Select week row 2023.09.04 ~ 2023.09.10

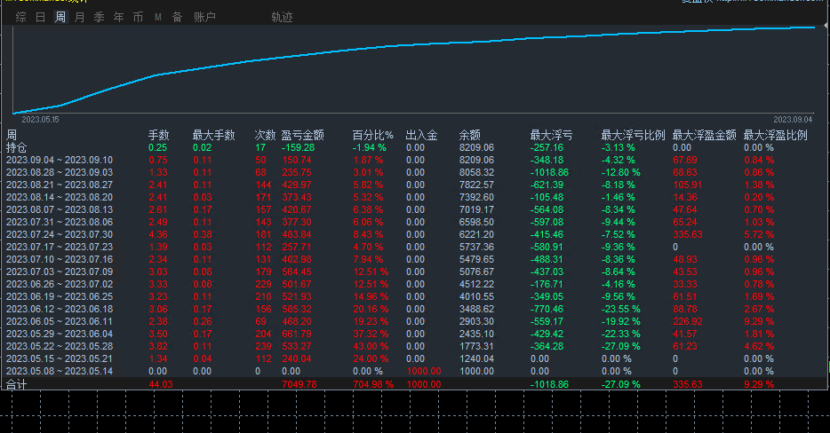point(414,160)
